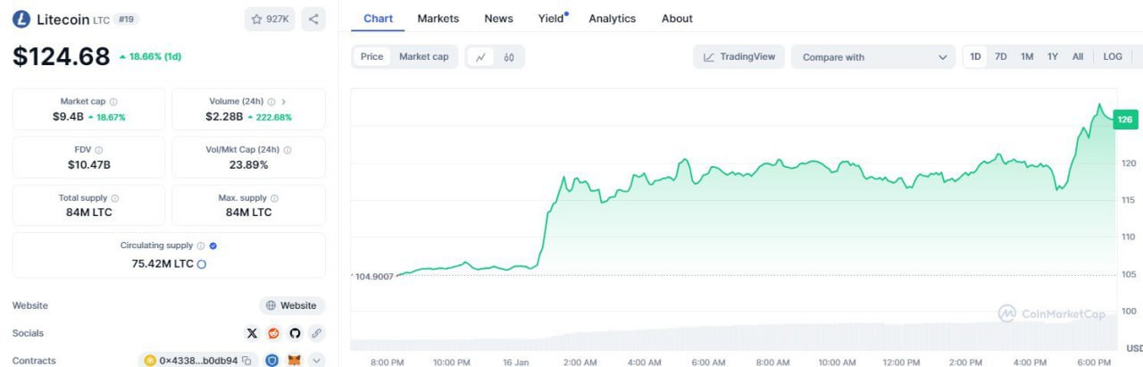Set chart range to 1D

(976, 56)
